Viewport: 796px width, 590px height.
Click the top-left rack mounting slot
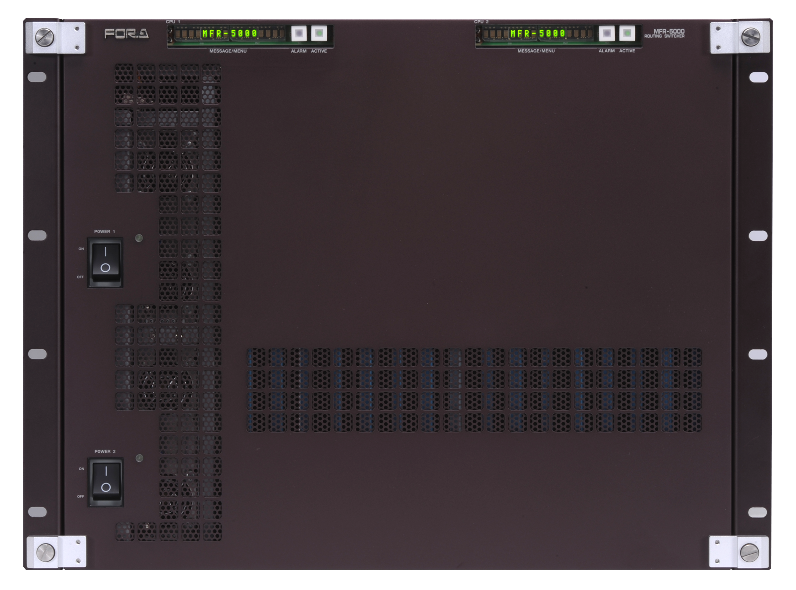[37, 77]
